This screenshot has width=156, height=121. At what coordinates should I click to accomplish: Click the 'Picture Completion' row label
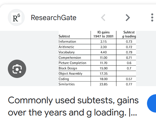pyautogui.click(x=72, y=63)
